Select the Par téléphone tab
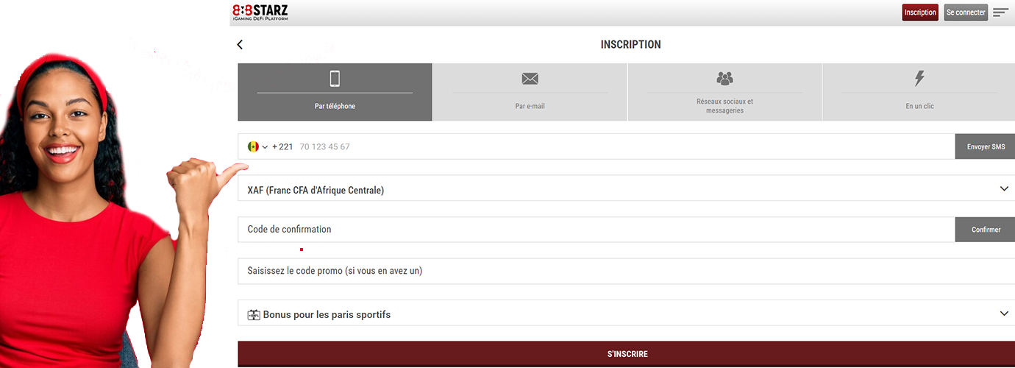 [335, 92]
